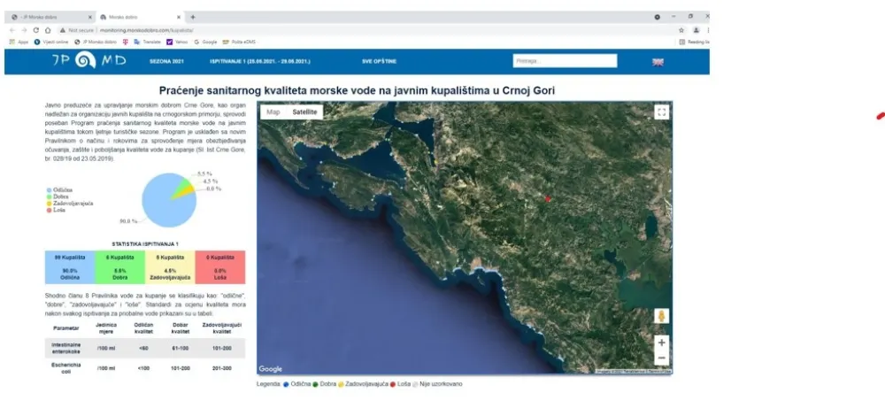This screenshot has width=885, height=416.
Task: Click the Not secure warning icon
Action: point(63,30)
